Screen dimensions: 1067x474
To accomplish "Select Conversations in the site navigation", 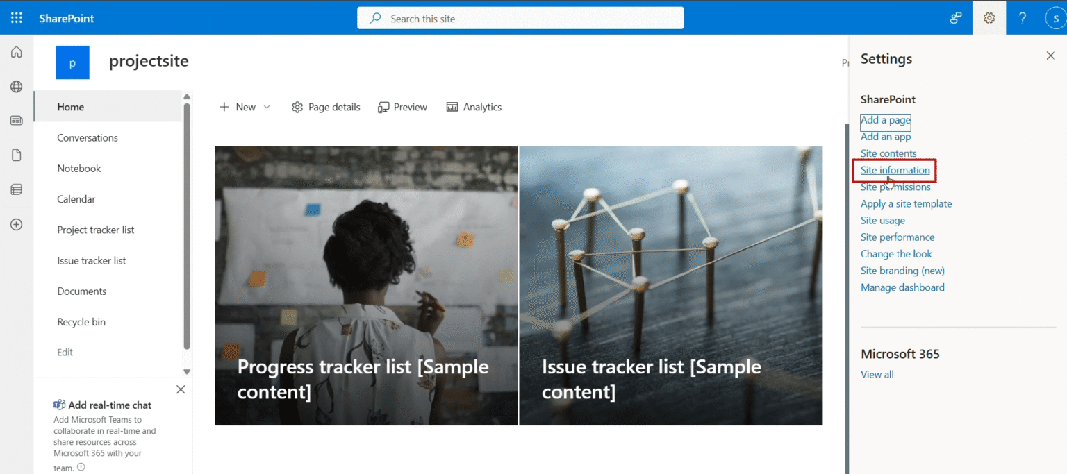I will point(88,137).
